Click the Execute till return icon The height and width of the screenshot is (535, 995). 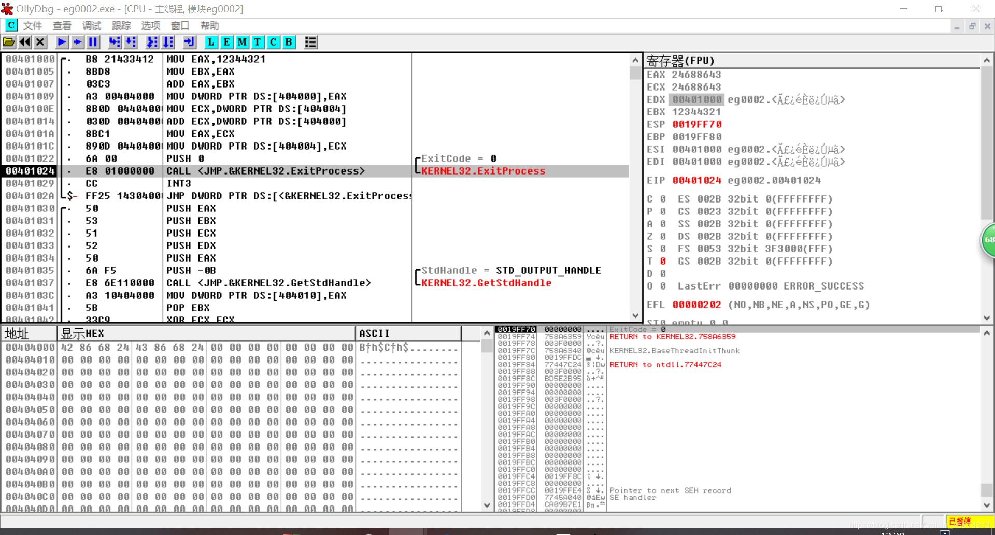189,42
